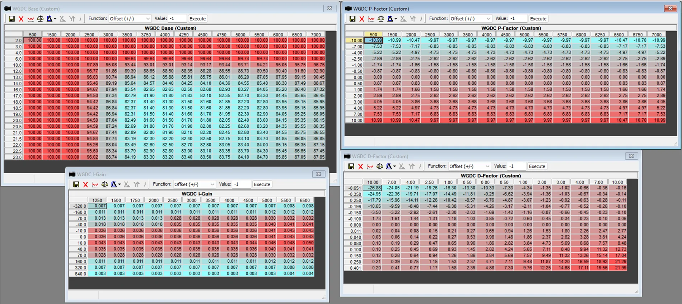Image resolution: width=682 pixels, height=304 pixels.
Task: Click blue shading icon in WGDC D-Factor toolbar
Action: pos(388,167)
